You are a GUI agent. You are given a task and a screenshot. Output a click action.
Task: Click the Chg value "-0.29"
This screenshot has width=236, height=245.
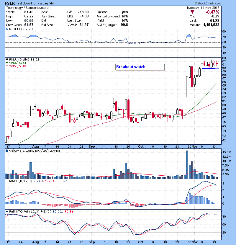click(x=215, y=16)
